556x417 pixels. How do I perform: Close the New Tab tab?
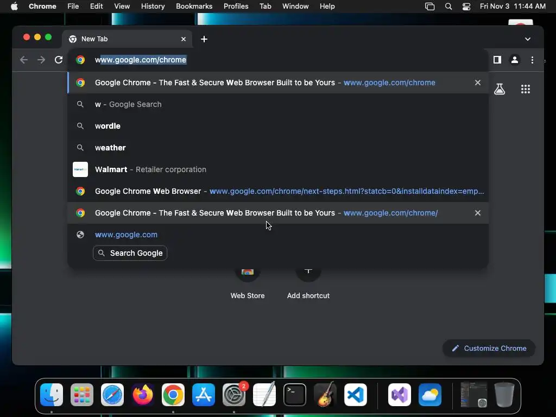click(184, 39)
